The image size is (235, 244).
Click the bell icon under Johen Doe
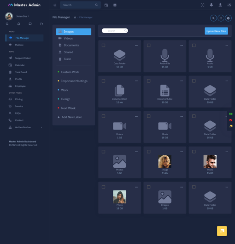[x=19, y=24]
